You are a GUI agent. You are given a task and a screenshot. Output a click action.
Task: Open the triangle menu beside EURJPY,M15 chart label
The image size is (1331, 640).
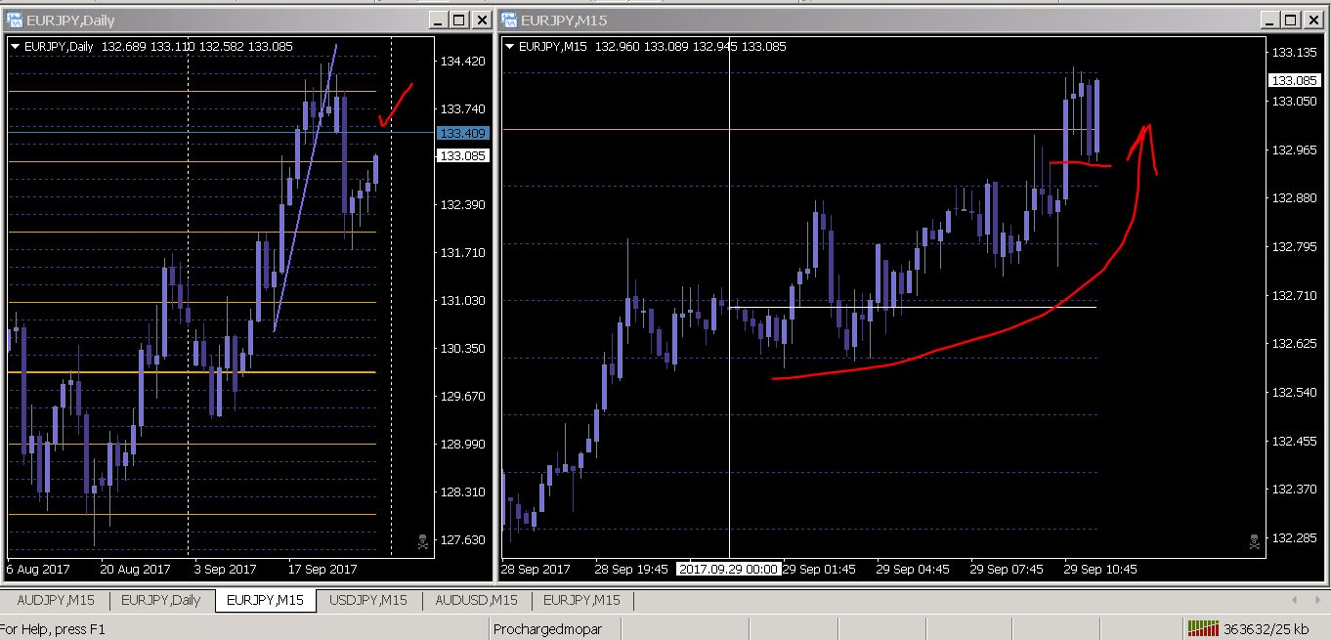point(510,46)
